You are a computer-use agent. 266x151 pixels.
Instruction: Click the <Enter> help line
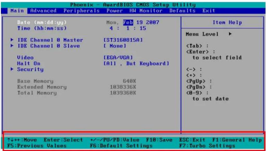tap(200, 52)
